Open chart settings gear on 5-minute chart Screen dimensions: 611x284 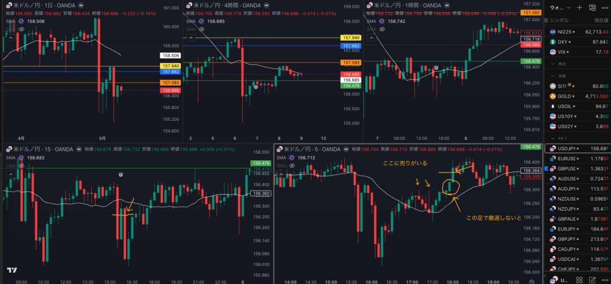(x=532, y=281)
